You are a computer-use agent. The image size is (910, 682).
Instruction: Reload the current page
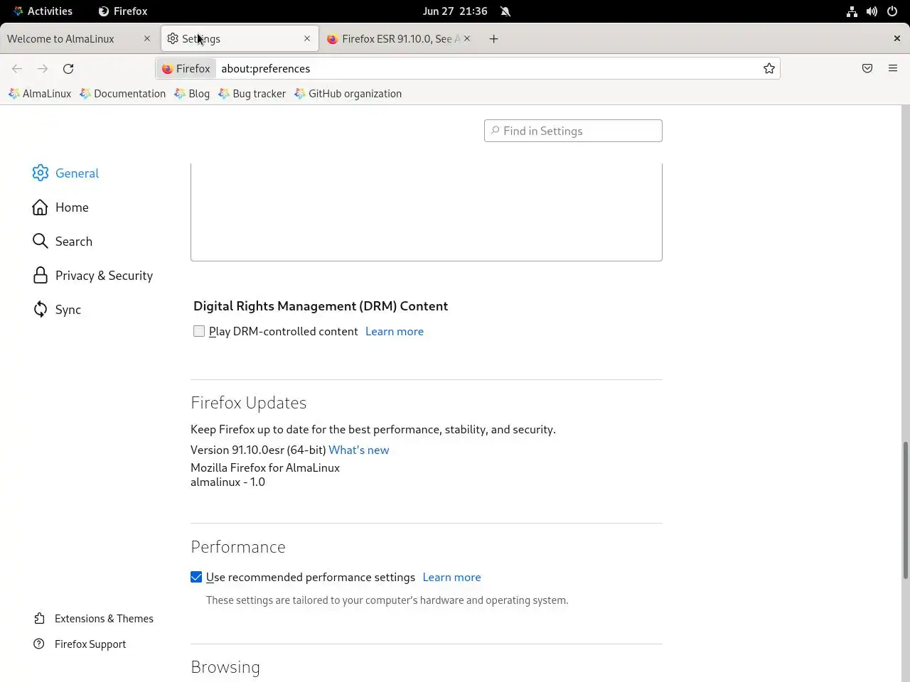click(x=68, y=68)
